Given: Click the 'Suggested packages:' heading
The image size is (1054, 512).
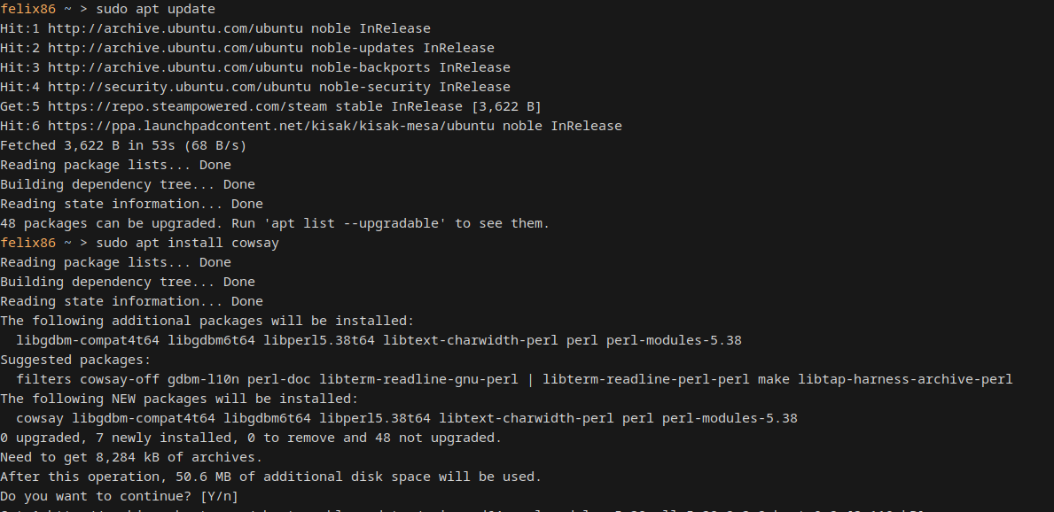Looking at the screenshot, I should (x=75, y=360).
